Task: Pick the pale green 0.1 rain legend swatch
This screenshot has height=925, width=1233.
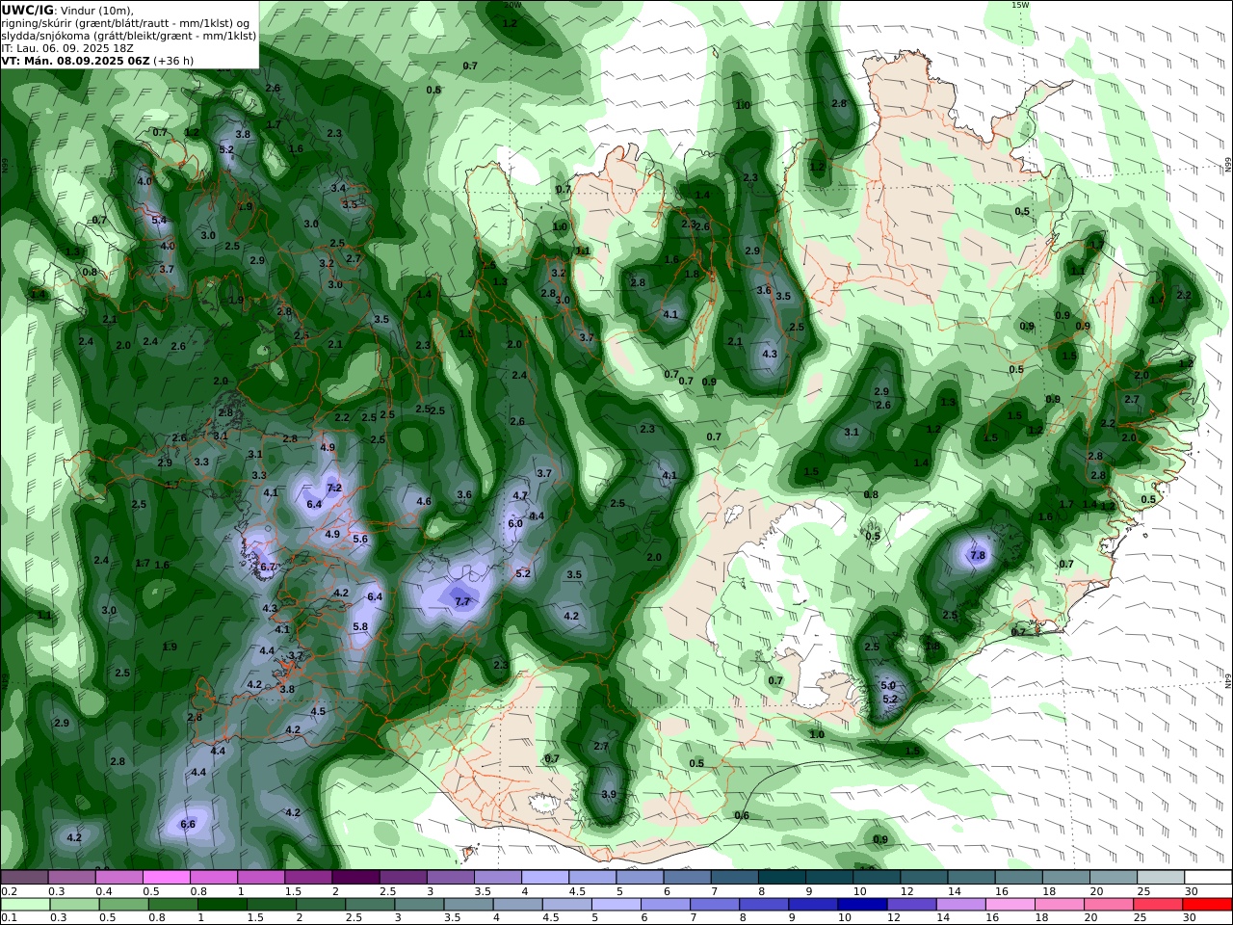Action: click(x=25, y=905)
